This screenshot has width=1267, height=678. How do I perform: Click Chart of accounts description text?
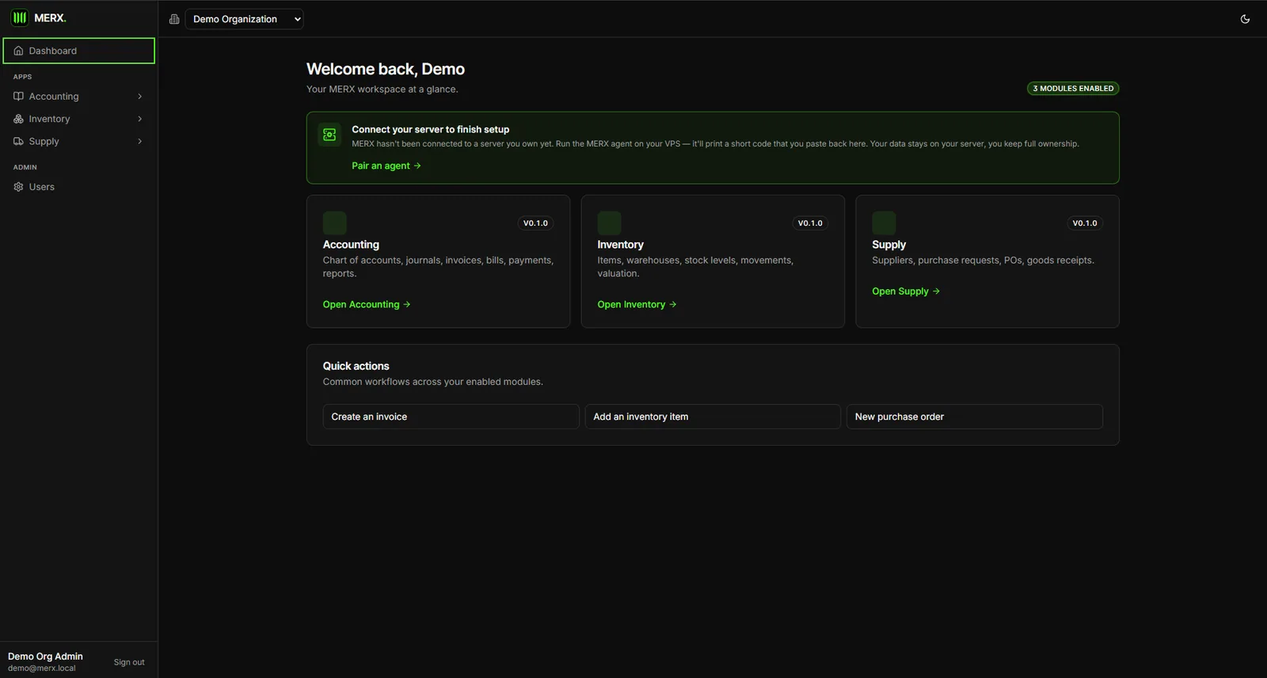coord(438,267)
